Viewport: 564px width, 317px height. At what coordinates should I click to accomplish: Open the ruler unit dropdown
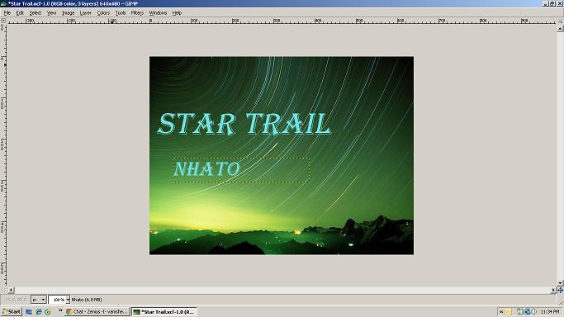39,300
